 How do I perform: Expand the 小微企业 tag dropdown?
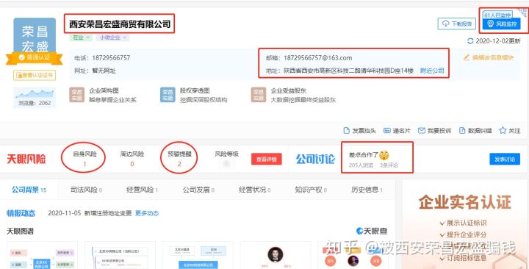[112, 37]
